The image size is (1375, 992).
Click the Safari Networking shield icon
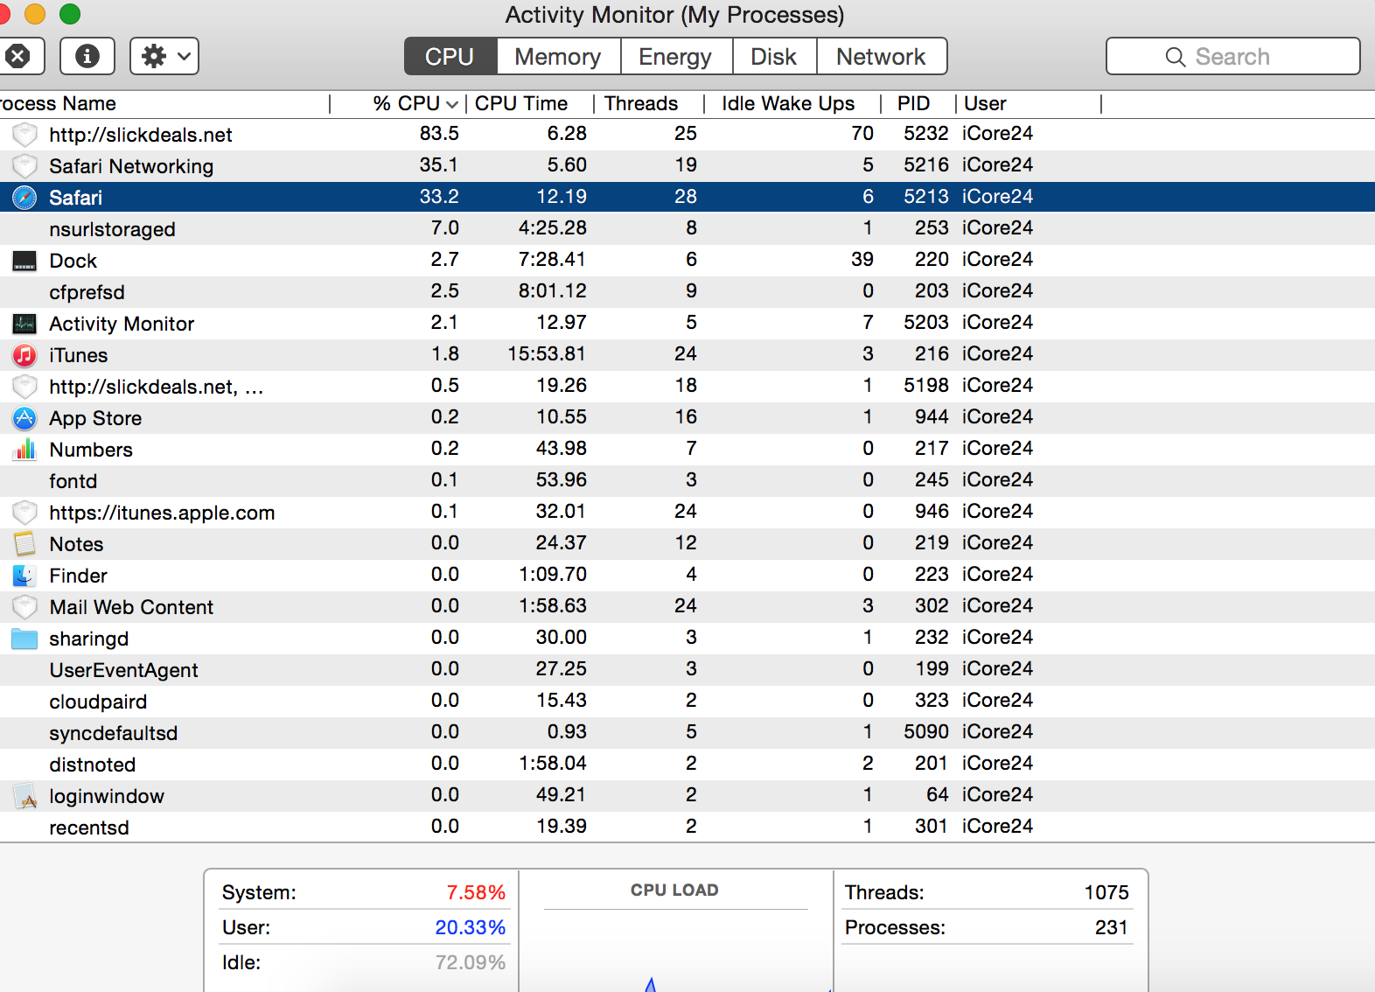tap(24, 166)
